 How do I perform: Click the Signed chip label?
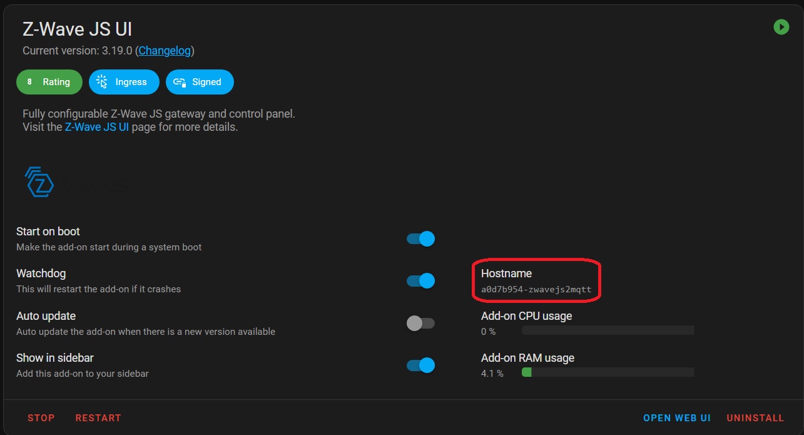[206, 82]
